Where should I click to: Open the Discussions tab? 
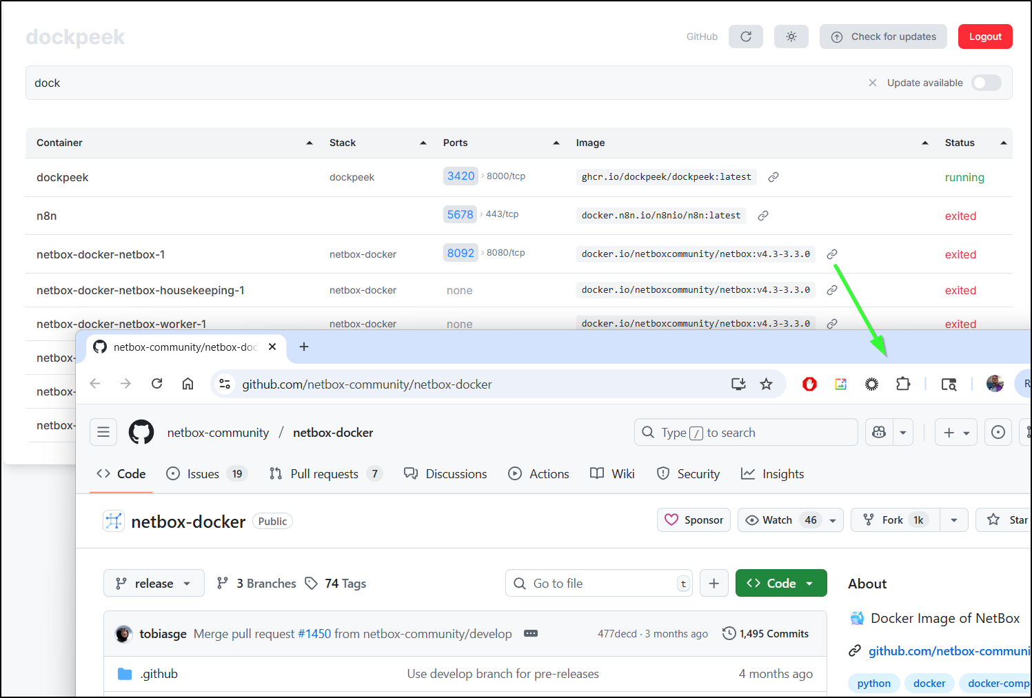[x=445, y=473]
